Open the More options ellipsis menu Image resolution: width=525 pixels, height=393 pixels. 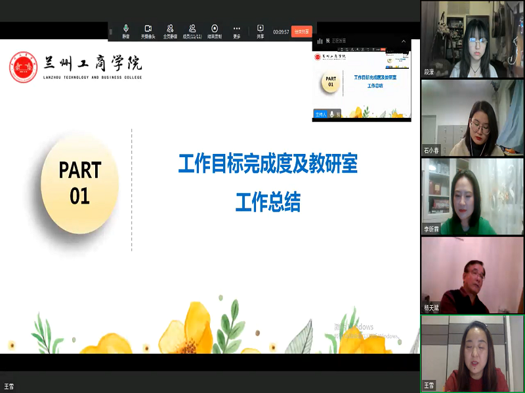point(237,30)
